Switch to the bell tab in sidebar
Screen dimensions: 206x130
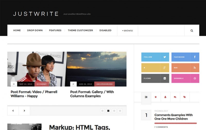(165, 97)
